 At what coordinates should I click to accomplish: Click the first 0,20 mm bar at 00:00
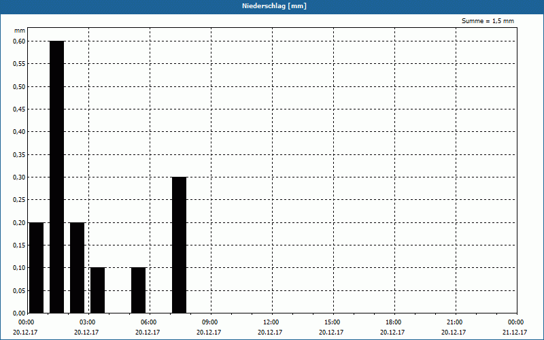pyautogui.click(x=37, y=268)
